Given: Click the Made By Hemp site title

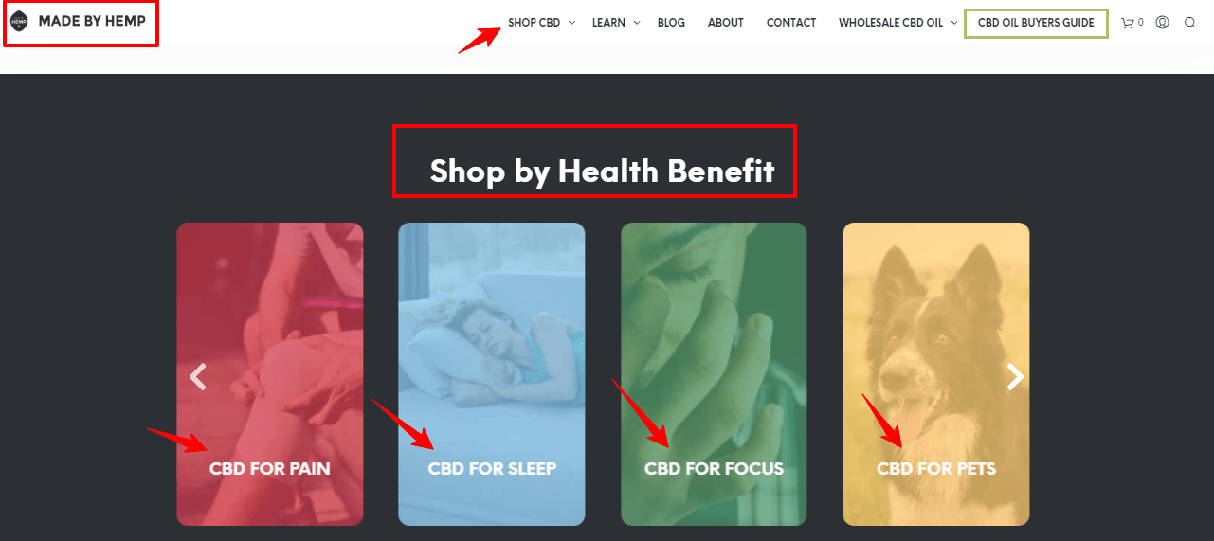Looking at the screenshot, I should pos(92,21).
